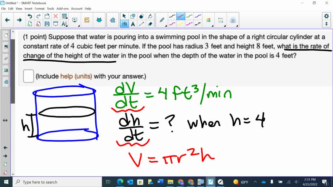Open the Fill tool paint bucket
333x187 pixels.
click(150, 16)
